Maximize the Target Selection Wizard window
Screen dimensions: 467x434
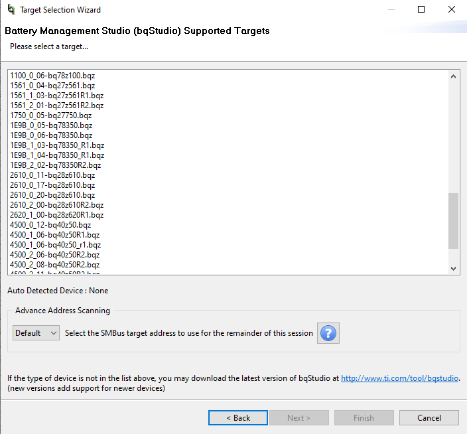point(421,10)
